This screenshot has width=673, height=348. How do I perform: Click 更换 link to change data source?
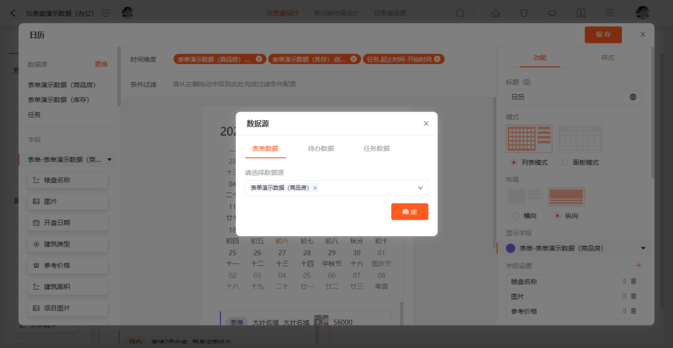tap(102, 64)
